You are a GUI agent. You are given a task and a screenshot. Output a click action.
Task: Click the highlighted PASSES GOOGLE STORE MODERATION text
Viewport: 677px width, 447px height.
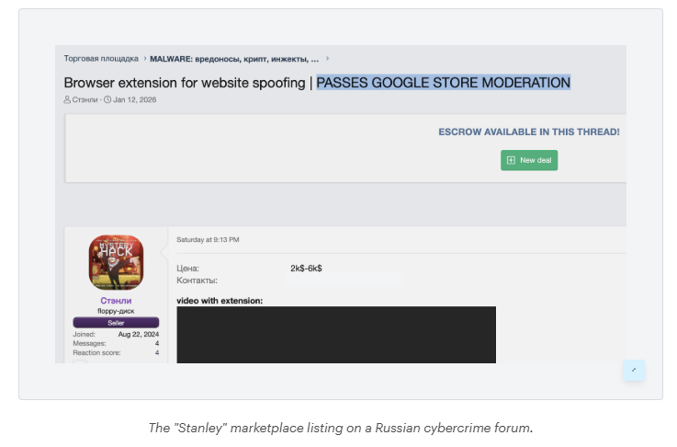tap(443, 83)
